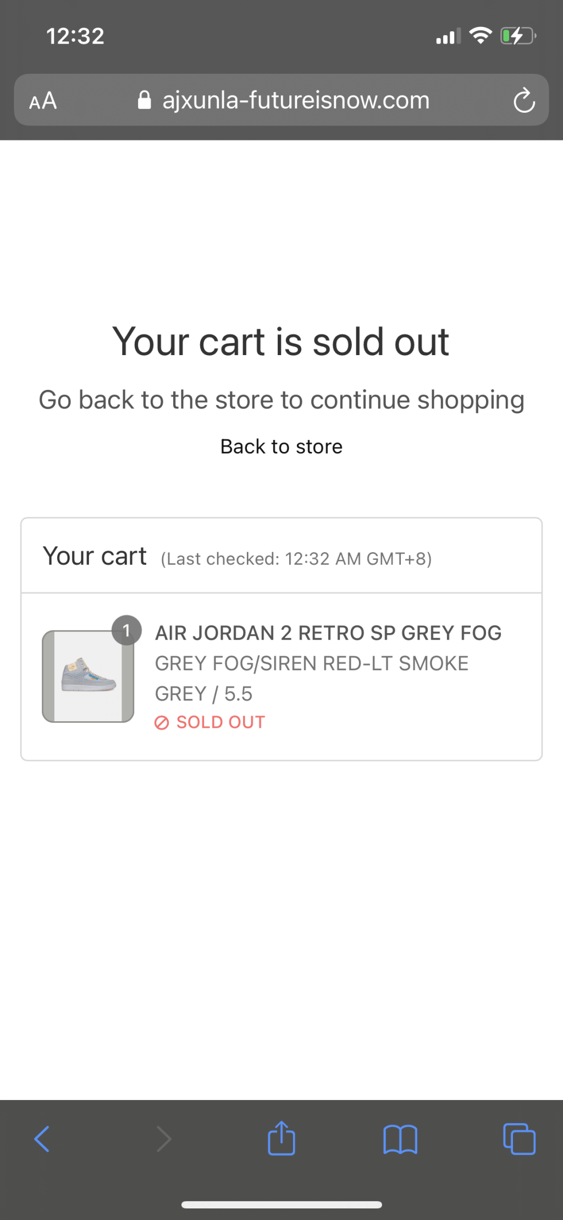Tap the Air Jordan shoe thumbnail

click(x=88, y=676)
